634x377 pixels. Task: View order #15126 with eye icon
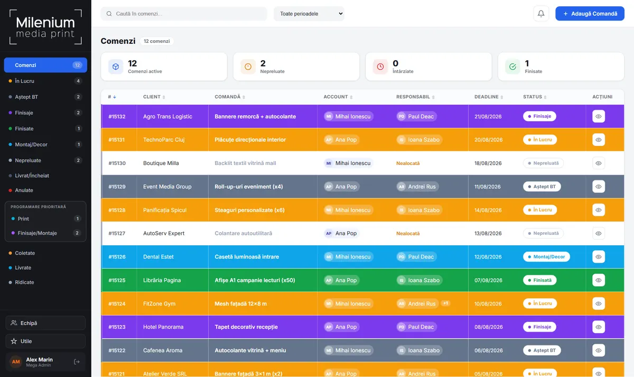(599, 256)
